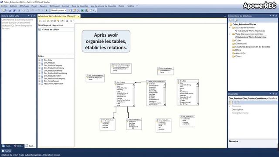
Task: Click the Categorized icon in Propriétés toolbar
Action: (x=230, y=102)
